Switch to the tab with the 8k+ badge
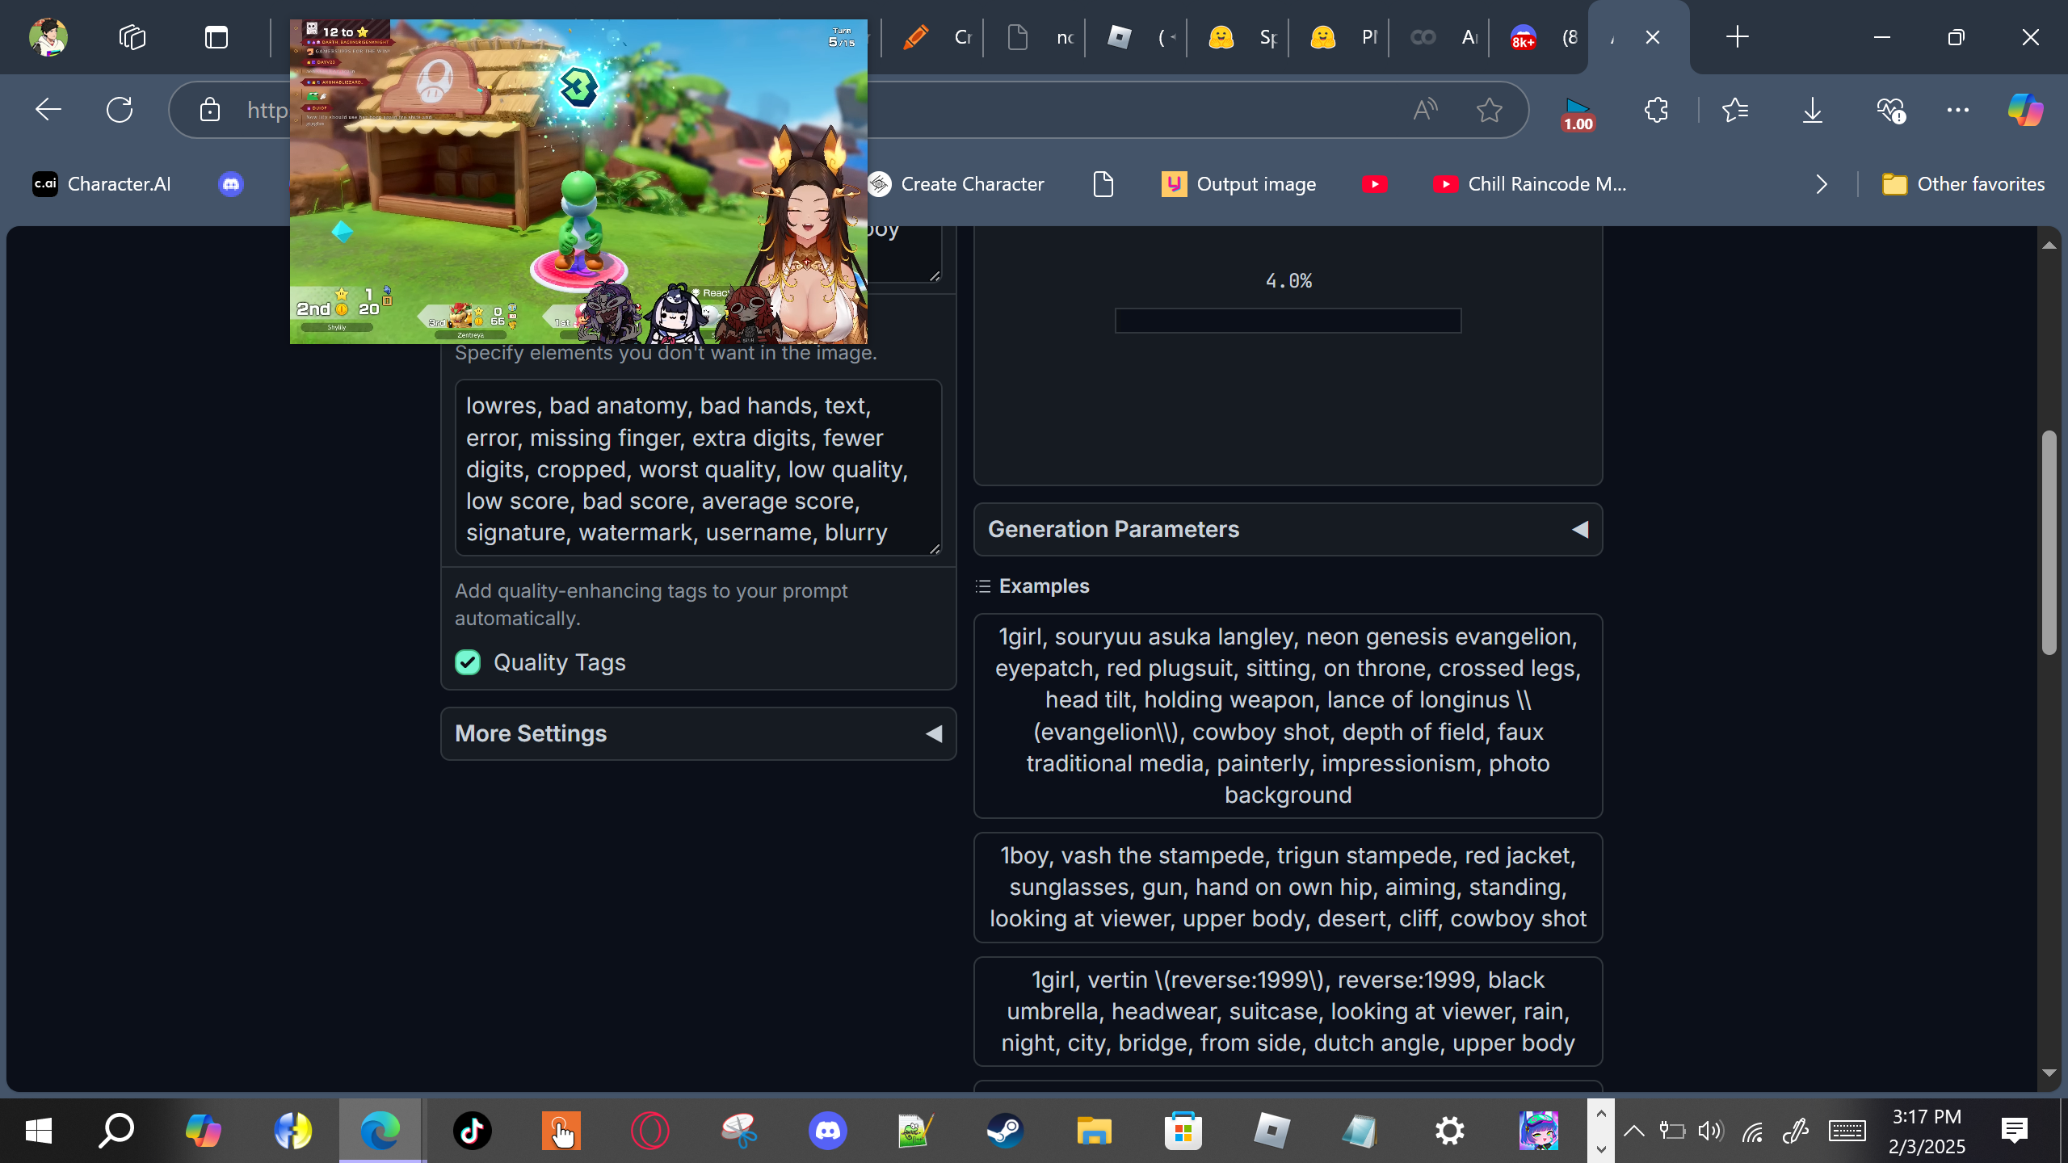2068x1163 pixels. tap(1539, 37)
